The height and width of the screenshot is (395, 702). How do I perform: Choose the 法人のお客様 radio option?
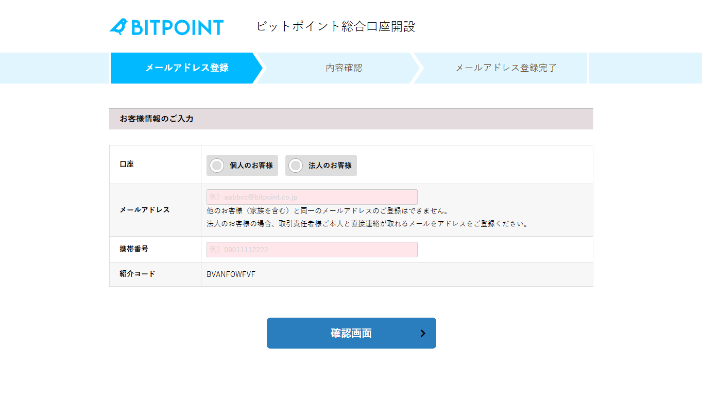(296, 166)
